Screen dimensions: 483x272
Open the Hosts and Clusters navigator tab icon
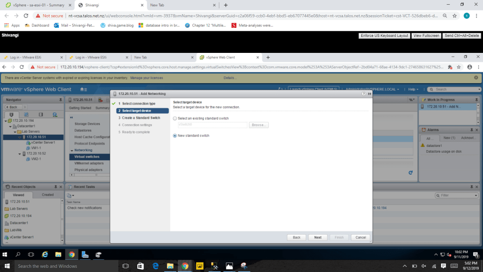[11, 114]
